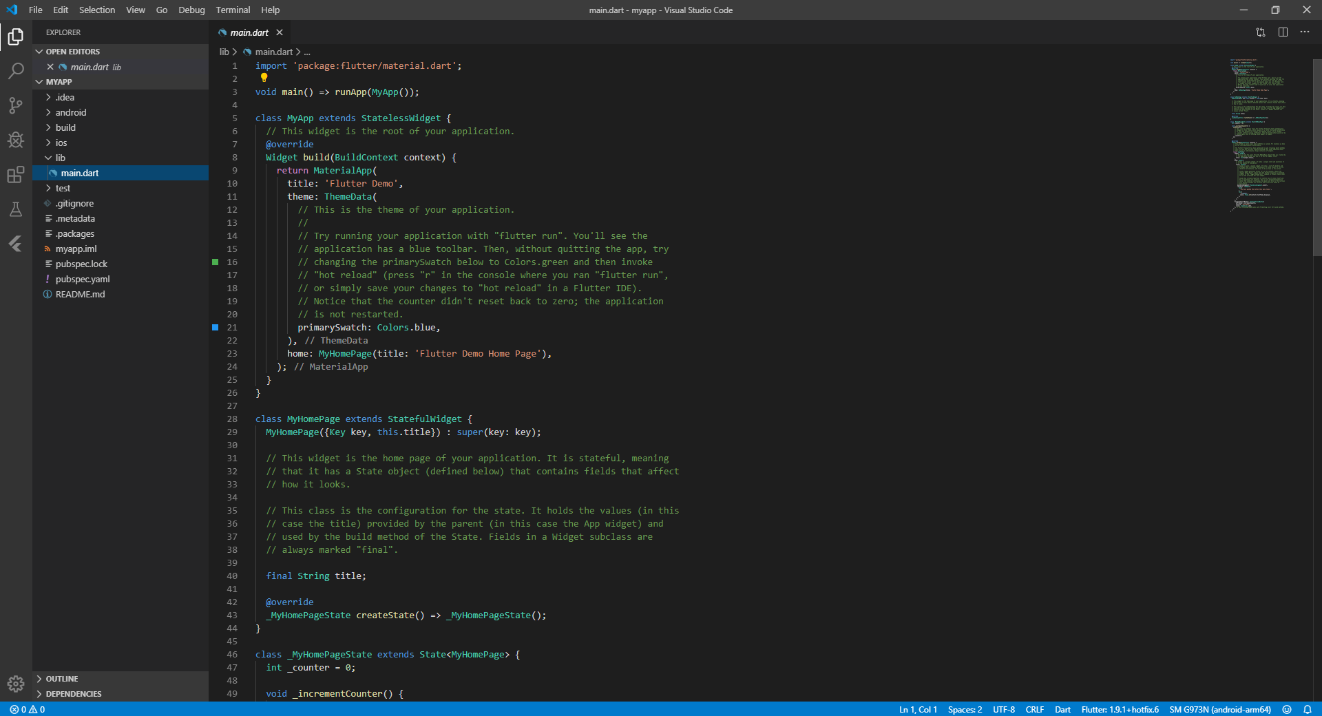Viewport: 1322px width, 716px height.
Task: Open the Search view in activity bar
Action: (16, 71)
